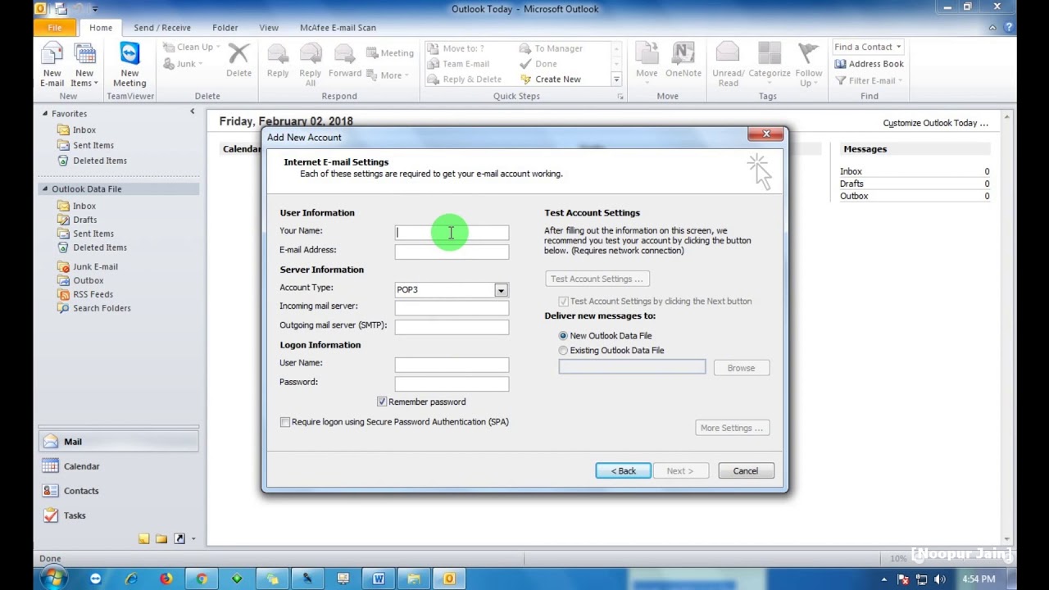Start a New Meeting via TeamViewer

pos(129,65)
